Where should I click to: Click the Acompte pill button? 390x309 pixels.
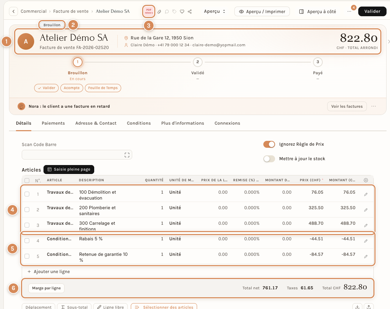72,88
